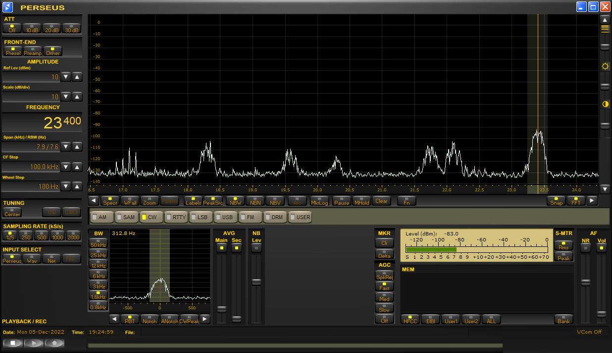This screenshot has width=612, height=353.
Task: Set attenuator to 30 dB
Action: click(71, 28)
